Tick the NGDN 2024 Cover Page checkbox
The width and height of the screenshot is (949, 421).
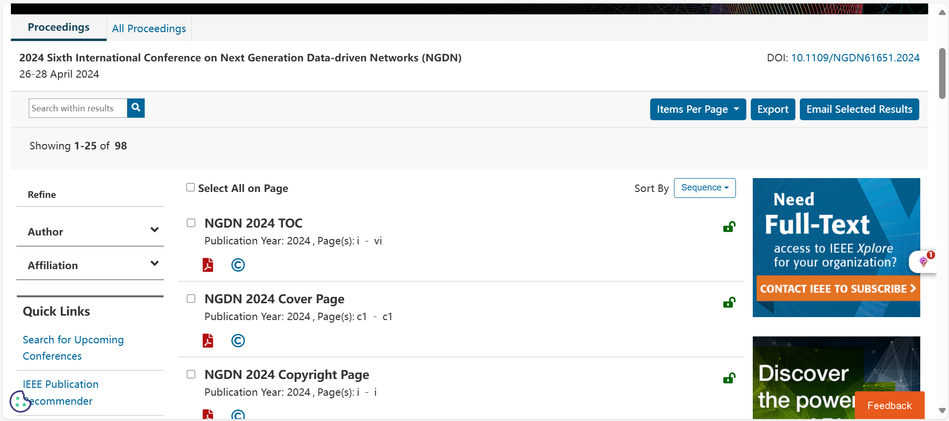coord(191,299)
